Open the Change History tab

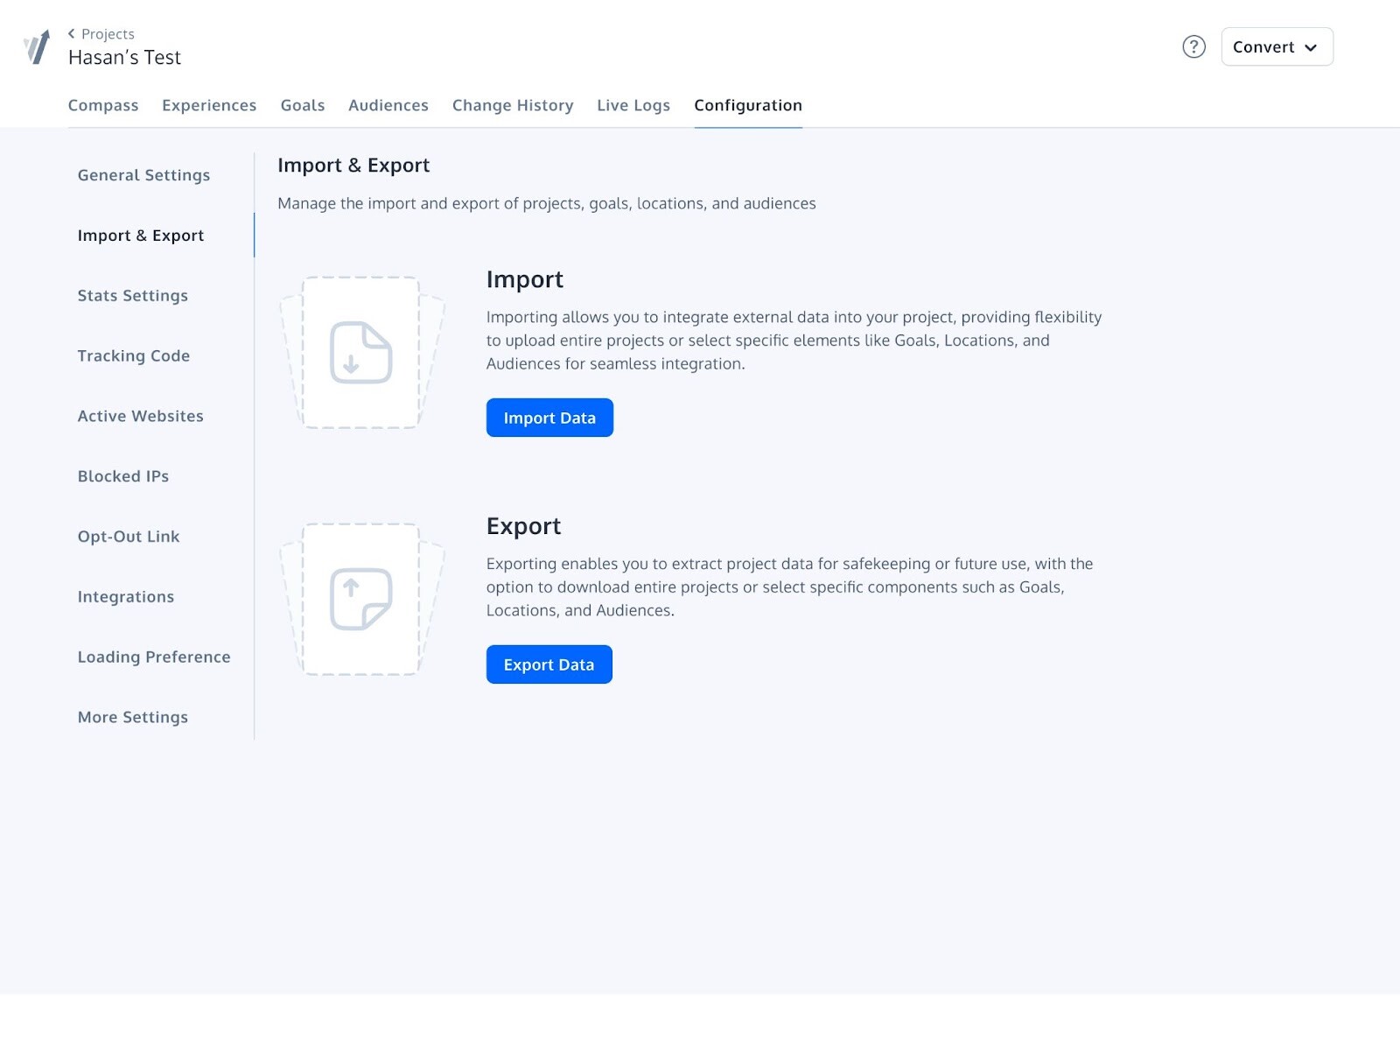coord(513,105)
